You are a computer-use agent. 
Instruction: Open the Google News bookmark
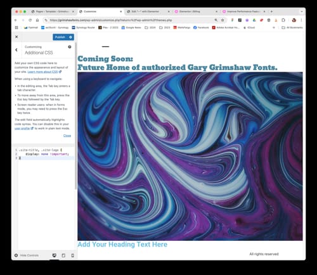click(x=131, y=27)
